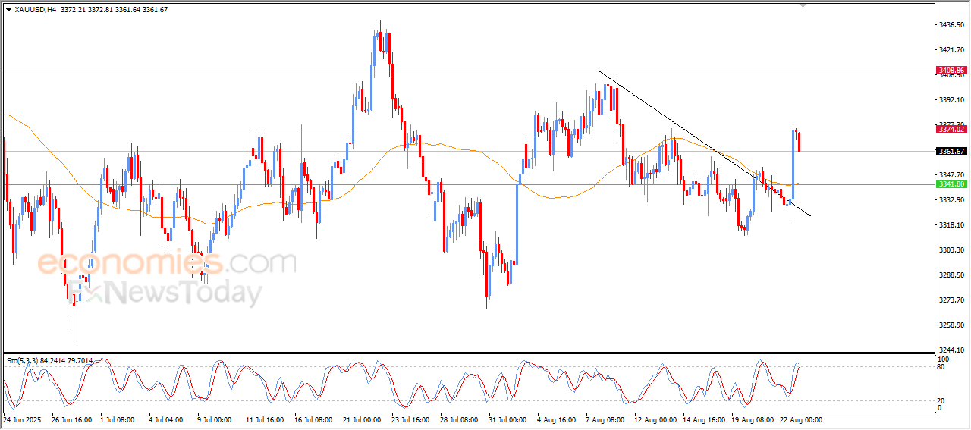The height and width of the screenshot is (430, 971).
Task: Click the 9 Jul 00:00 time label
Action: pyautogui.click(x=214, y=419)
